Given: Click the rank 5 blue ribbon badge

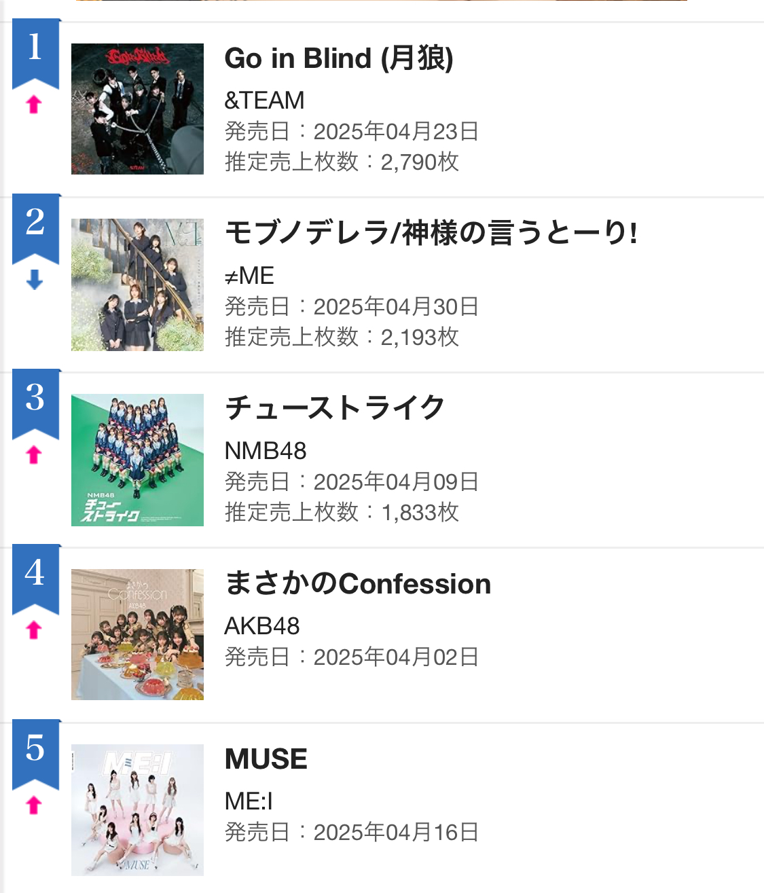Looking at the screenshot, I should point(36,754).
